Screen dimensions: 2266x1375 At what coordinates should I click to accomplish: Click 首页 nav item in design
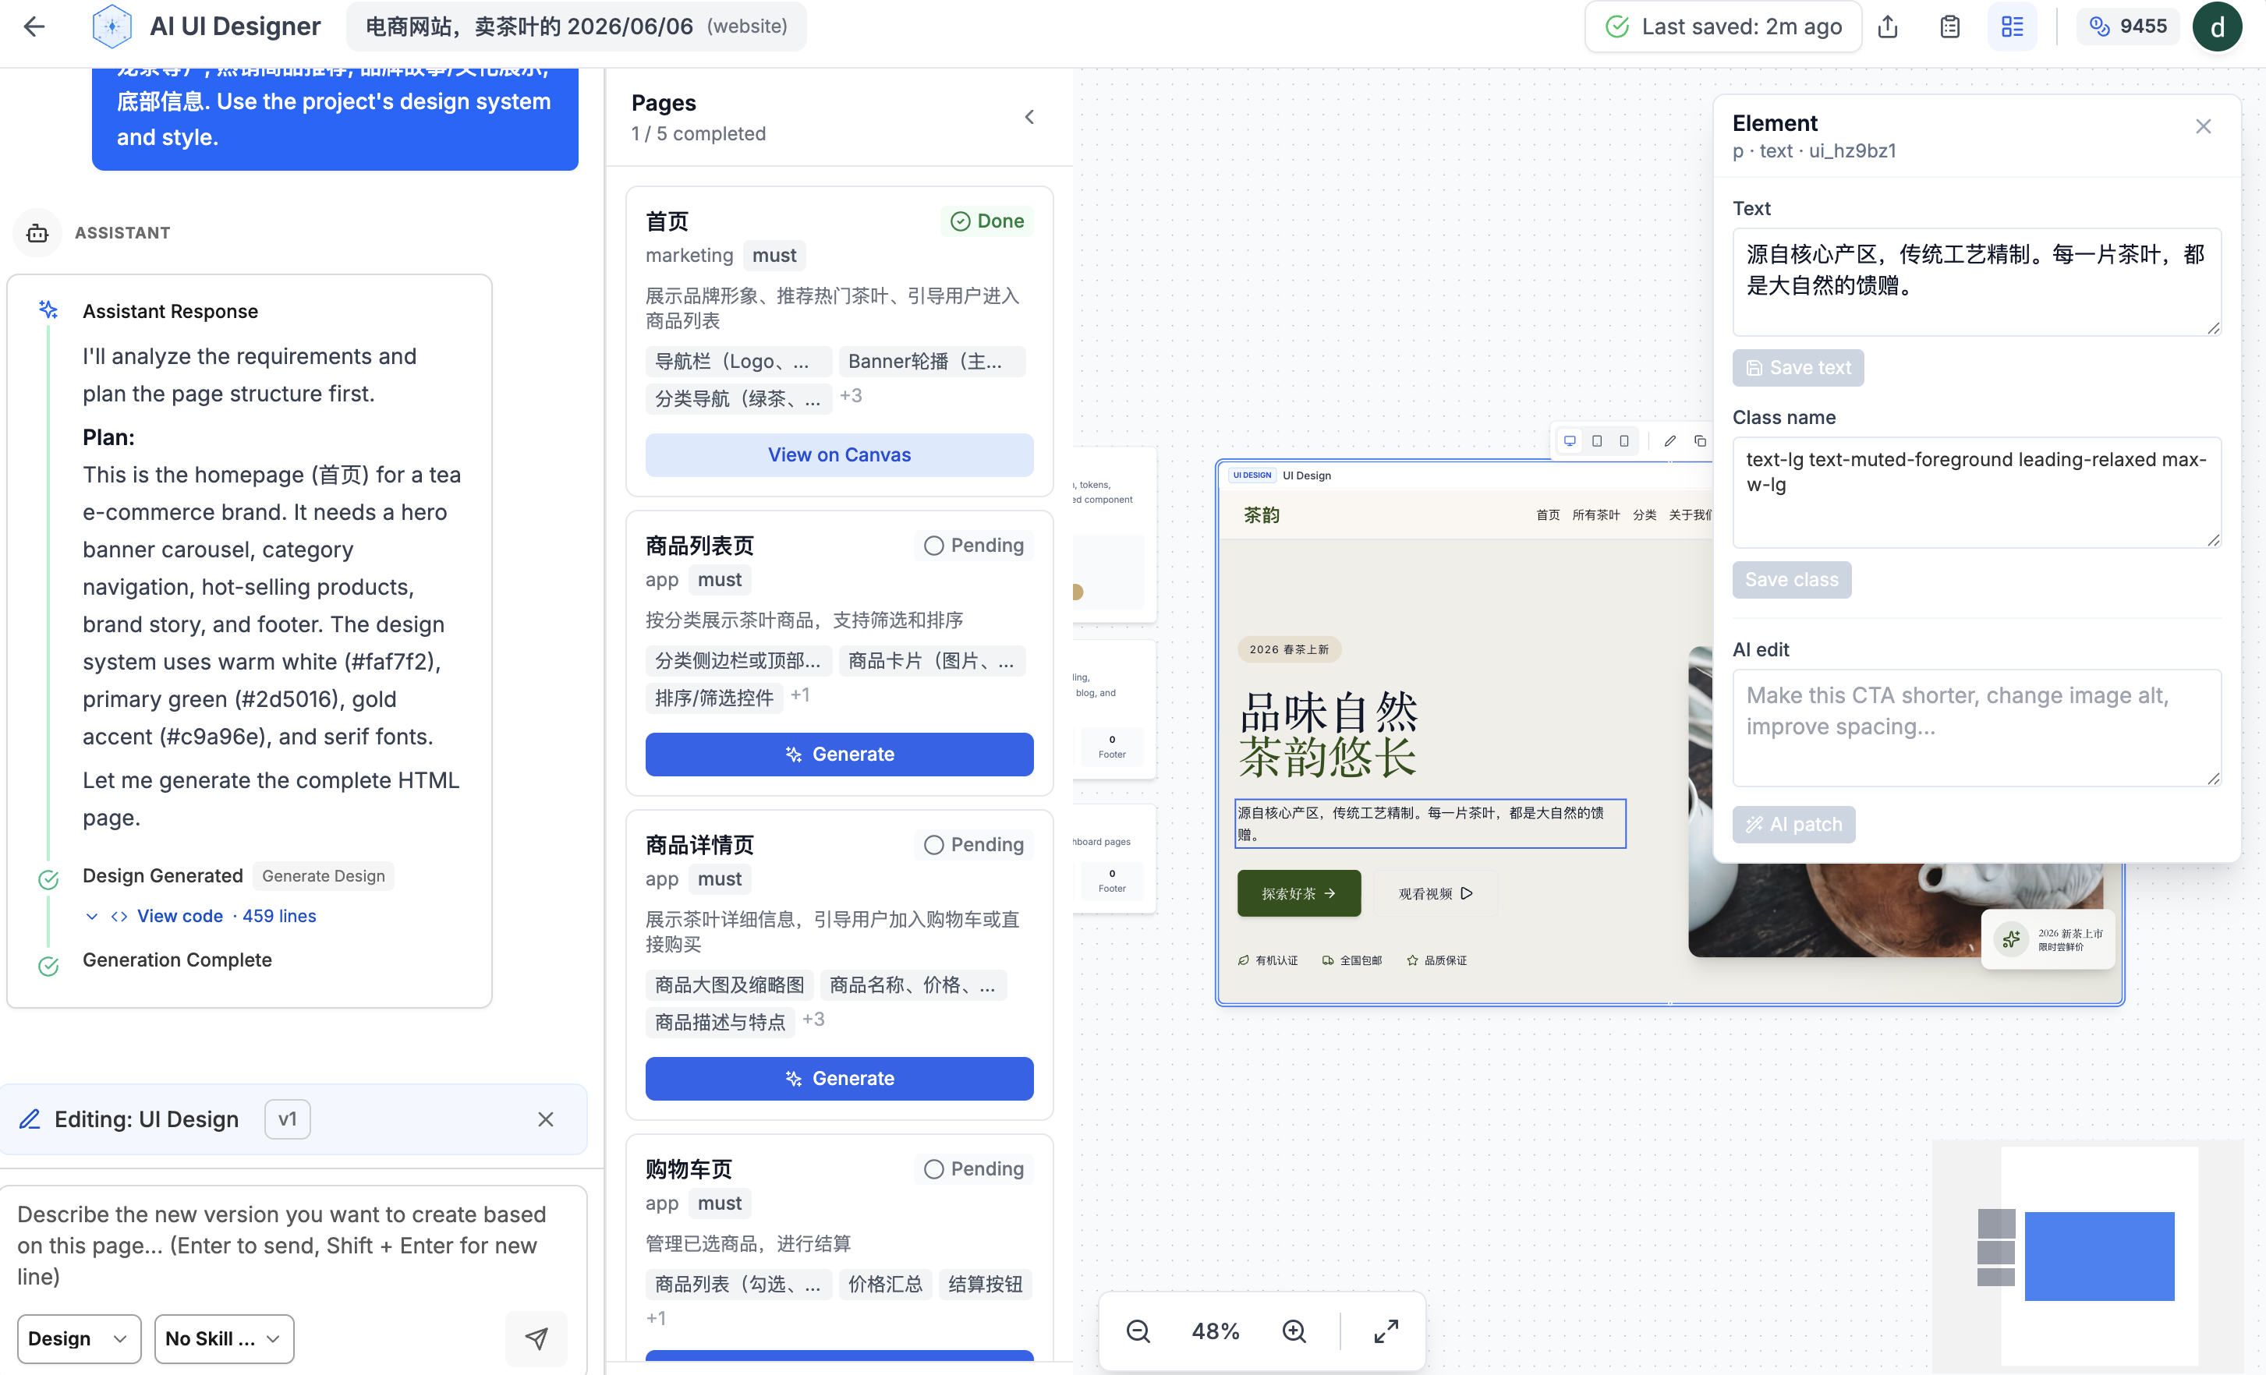[x=1548, y=514]
